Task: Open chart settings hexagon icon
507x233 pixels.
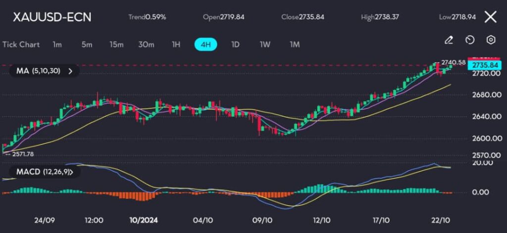Action: pos(491,40)
